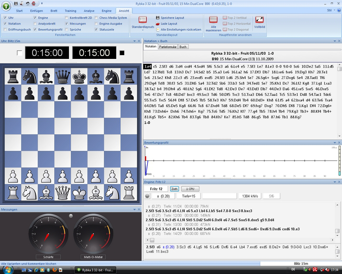Image resolution: width=342 pixels, height=274 pixels.
Task: Uncheck the Notation checkbox
Action: [x=5, y=23]
